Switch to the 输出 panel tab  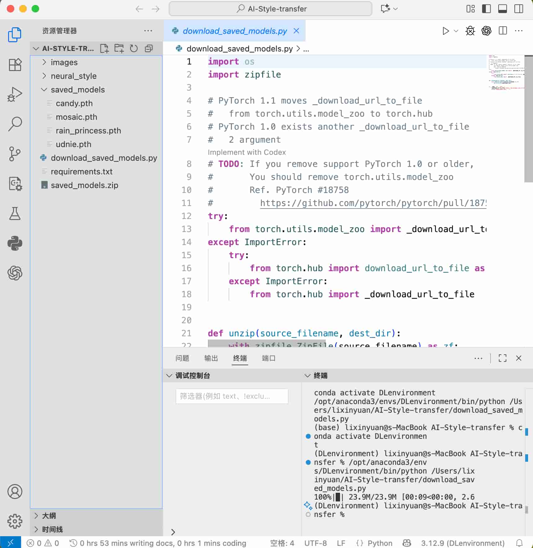click(211, 358)
